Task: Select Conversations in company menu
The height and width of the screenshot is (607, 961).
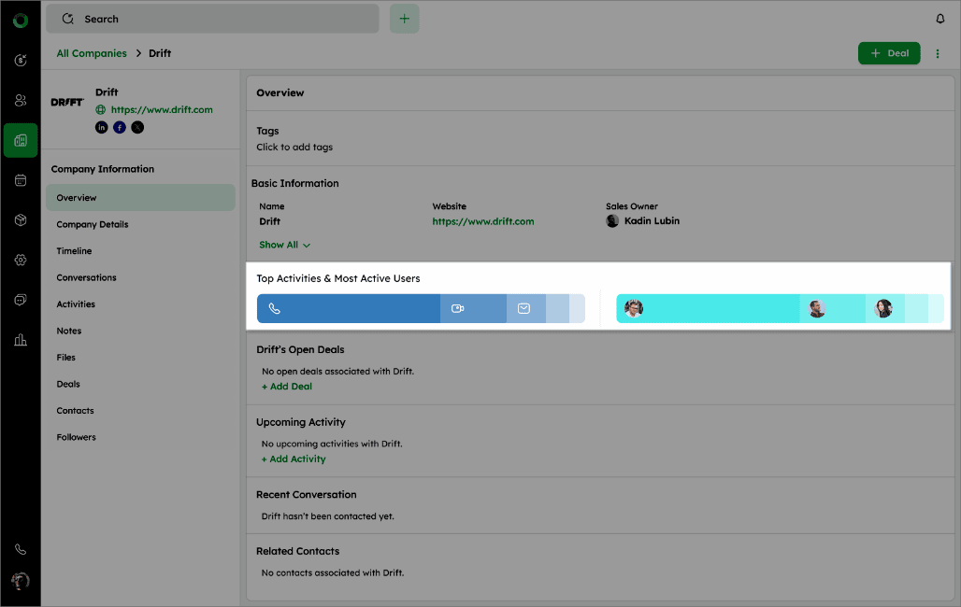Action: click(x=86, y=277)
